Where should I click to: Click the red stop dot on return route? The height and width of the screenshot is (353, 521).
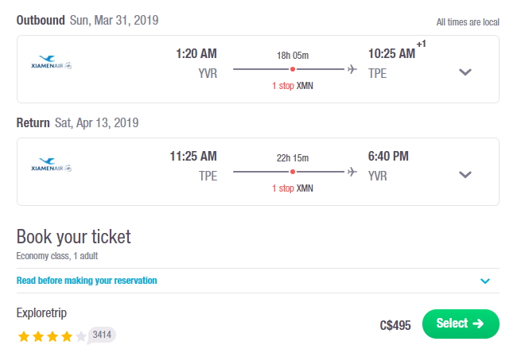293,172
